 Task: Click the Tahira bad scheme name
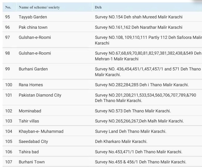pyautogui.click(x=28, y=152)
